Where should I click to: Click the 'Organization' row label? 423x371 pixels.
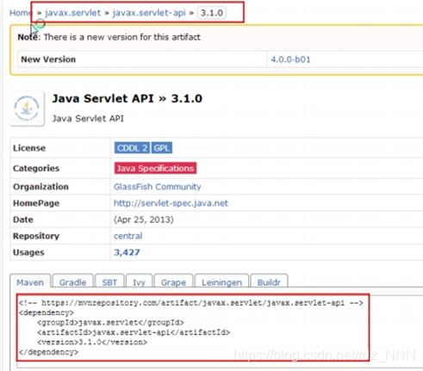point(40,187)
